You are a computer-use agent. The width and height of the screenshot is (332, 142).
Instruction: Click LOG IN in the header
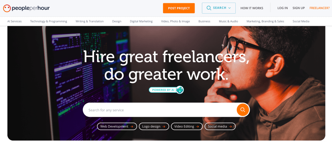[x=283, y=8]
